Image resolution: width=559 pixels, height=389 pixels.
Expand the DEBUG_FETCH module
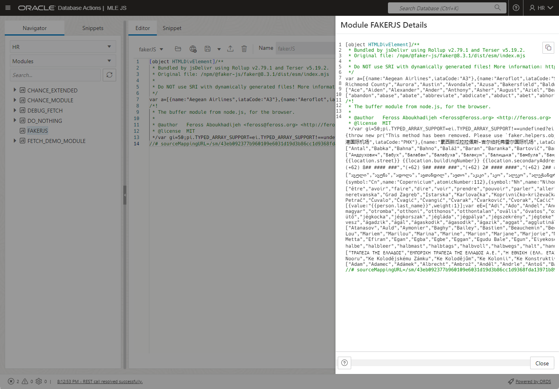click(15, 110)
